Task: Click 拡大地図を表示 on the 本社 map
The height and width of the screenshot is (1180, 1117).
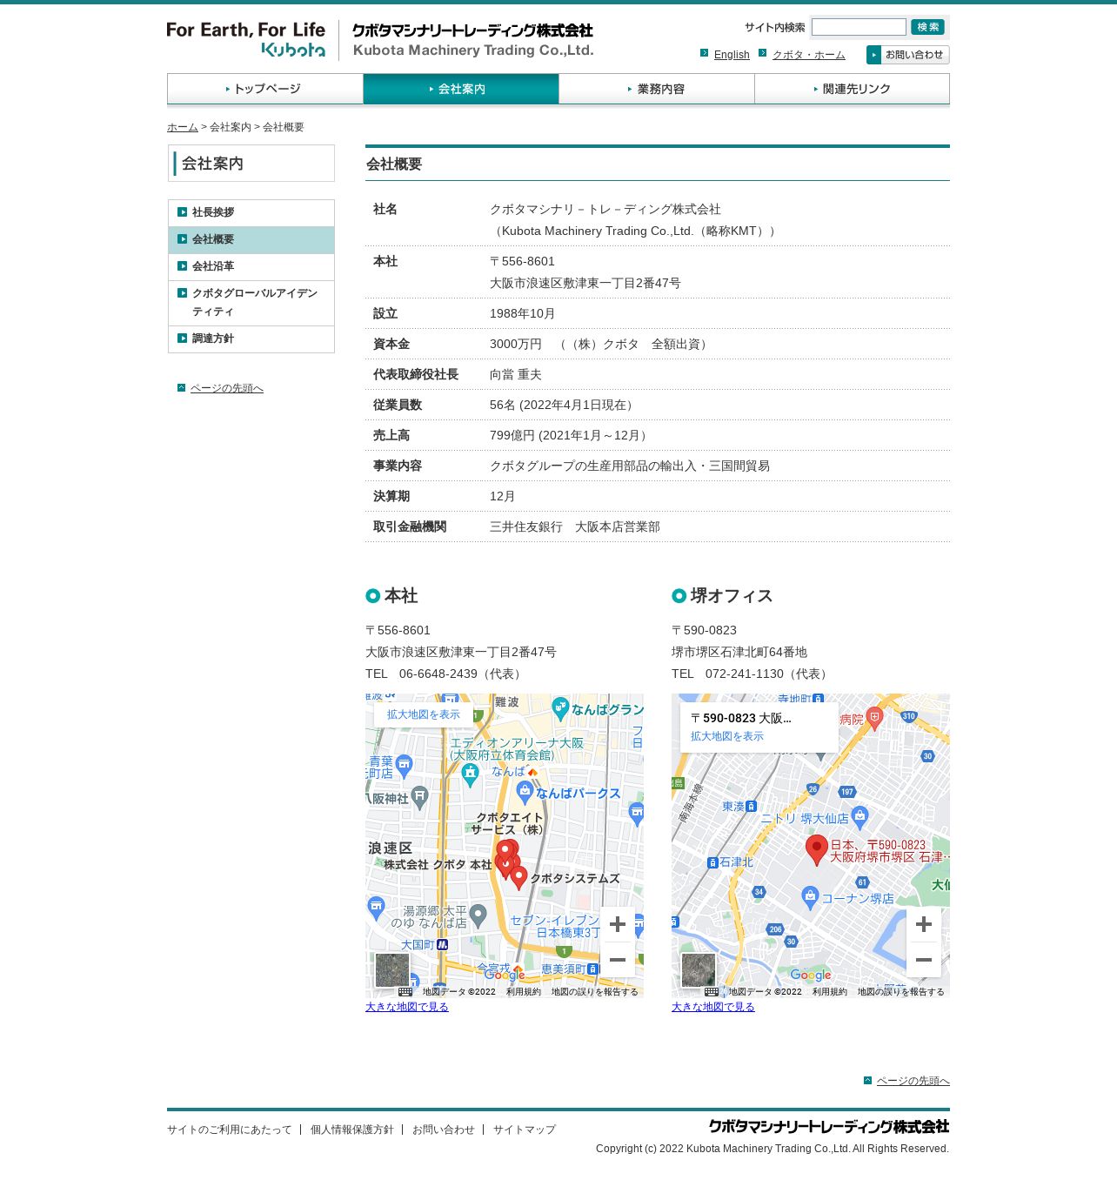Action: (424, 714)
